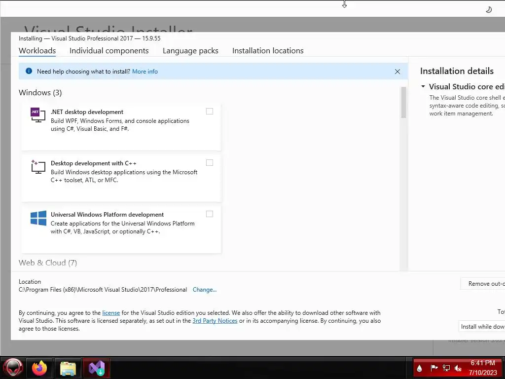Image resolution: width=505 pixels, height=379 pixels.
Task: Open the license link
Action: 111,312
